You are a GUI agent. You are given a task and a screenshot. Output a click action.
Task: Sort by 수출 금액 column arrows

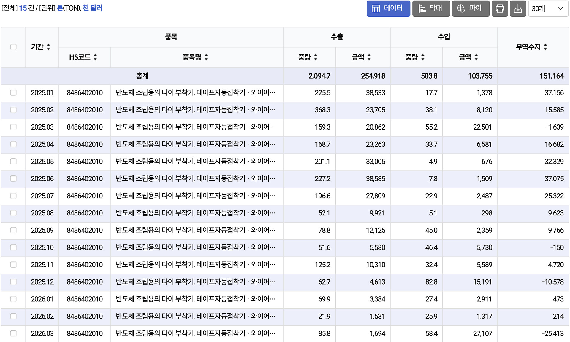pos(369,57)
